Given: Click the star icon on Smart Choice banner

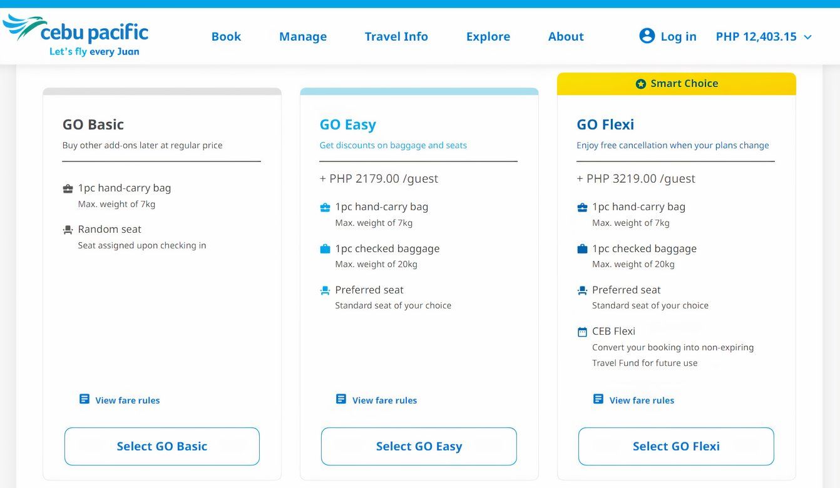Looking at the screenshot, I should coord(641,83).
